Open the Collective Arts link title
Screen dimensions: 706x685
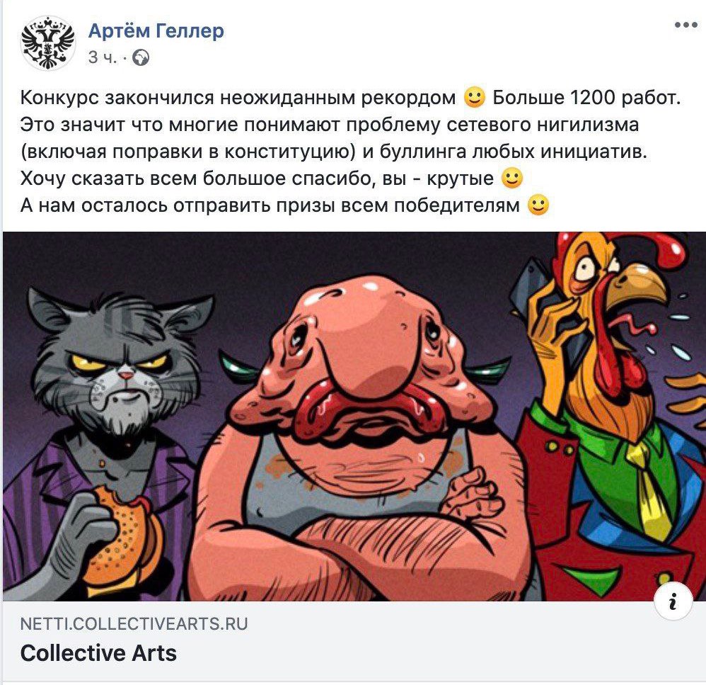tap(98, 652)
